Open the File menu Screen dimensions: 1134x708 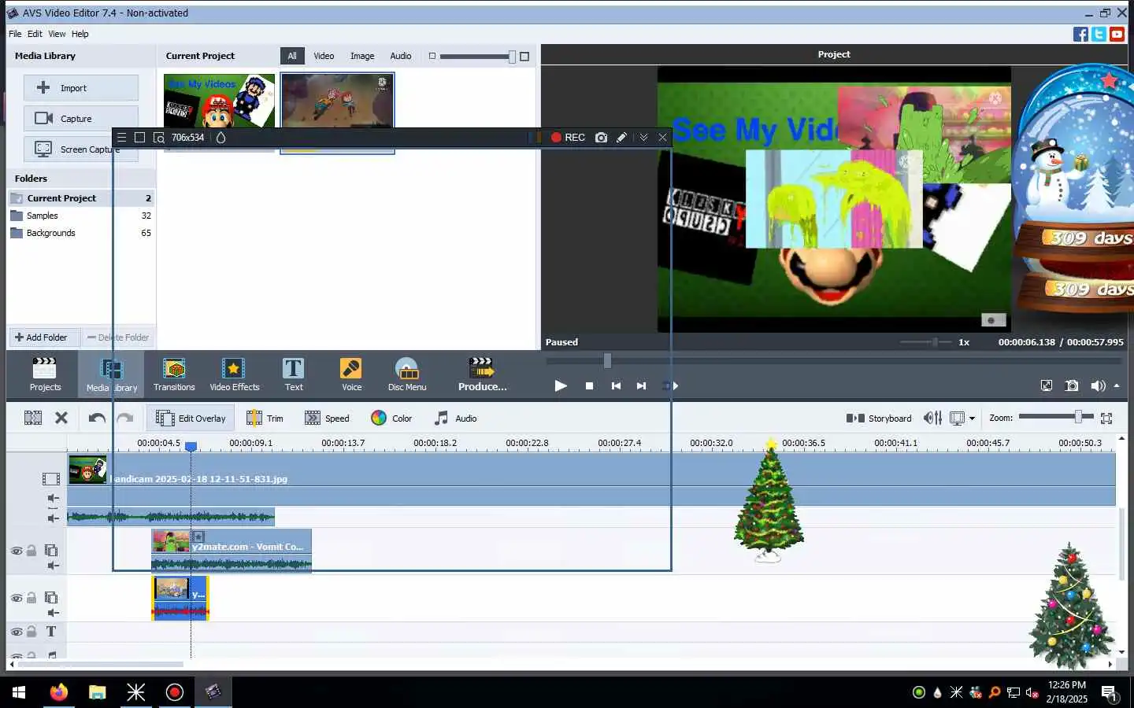pyautogui.click(x=15, y=34)
